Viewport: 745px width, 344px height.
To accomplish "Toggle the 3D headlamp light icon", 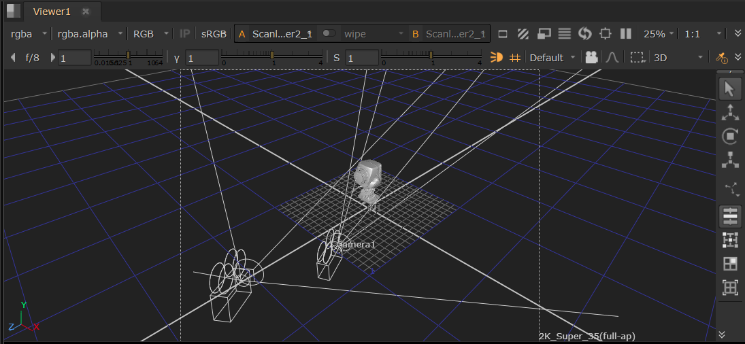I will coord(497,58).
